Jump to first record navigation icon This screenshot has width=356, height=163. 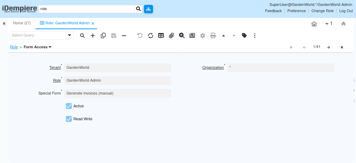(291, 47)
